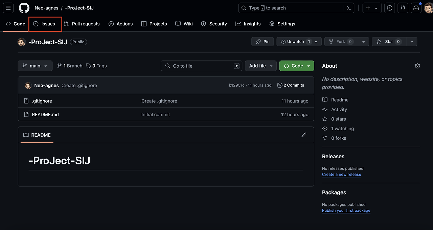Open the Activity link in About
The width and height of the screenshot is (433, 230).
pos(335,109)
